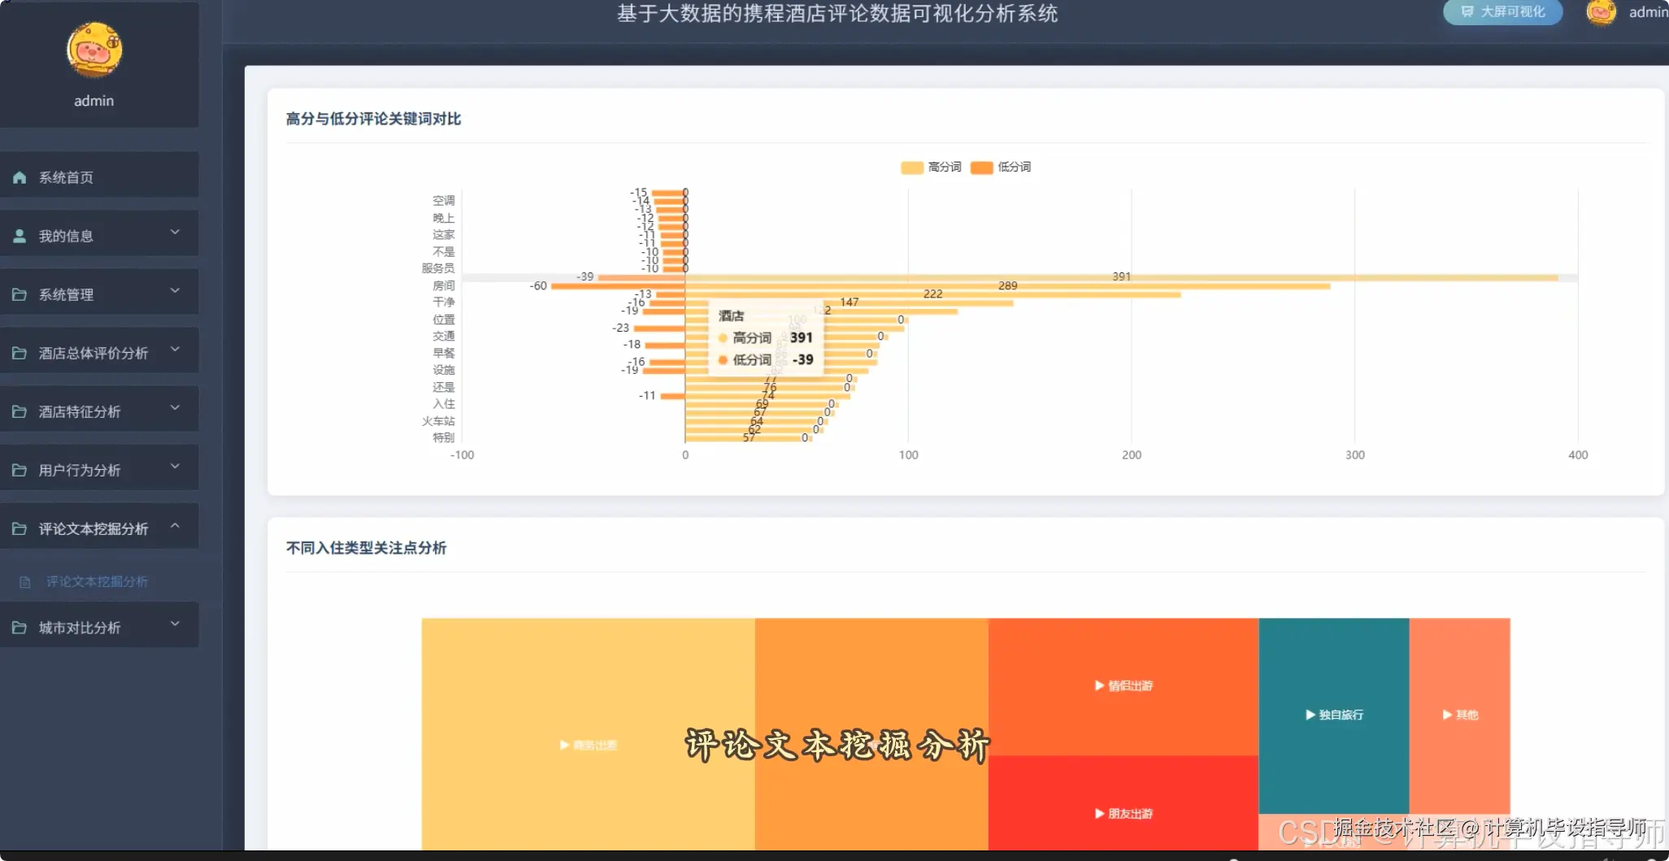Click the negative bar labeled -60
Image resolution: width=1669 pixels, height=861 pixels.
tap(618, 286)
